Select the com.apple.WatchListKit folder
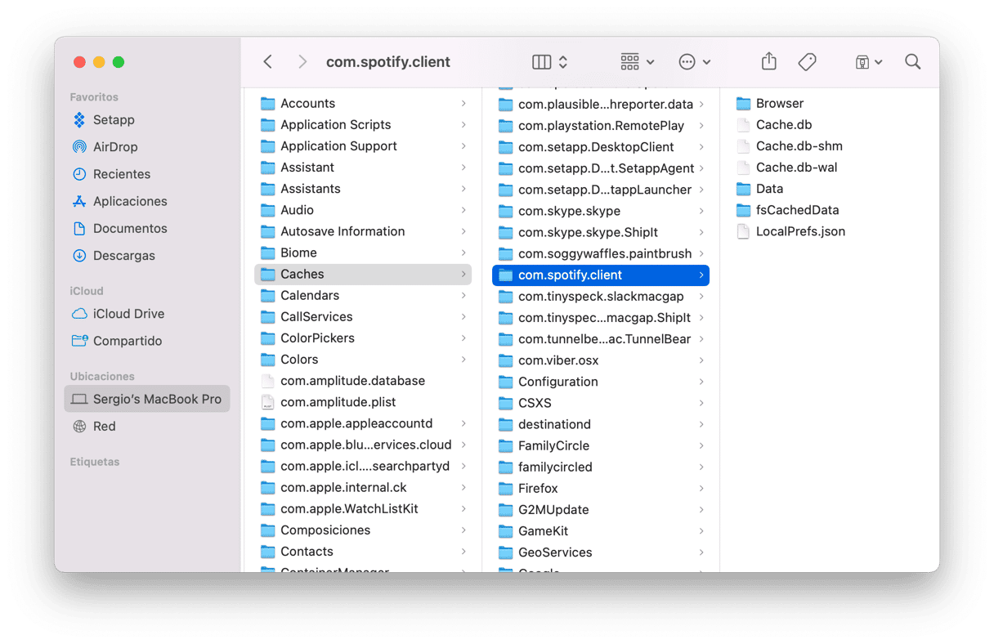This screenshot has width=994, height=644. (363, 509)
